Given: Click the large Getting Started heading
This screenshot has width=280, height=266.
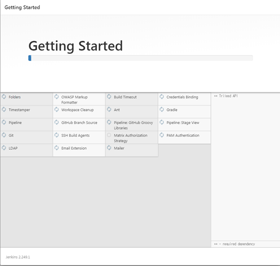Looking at the screenshot, I should click(75, 46).
